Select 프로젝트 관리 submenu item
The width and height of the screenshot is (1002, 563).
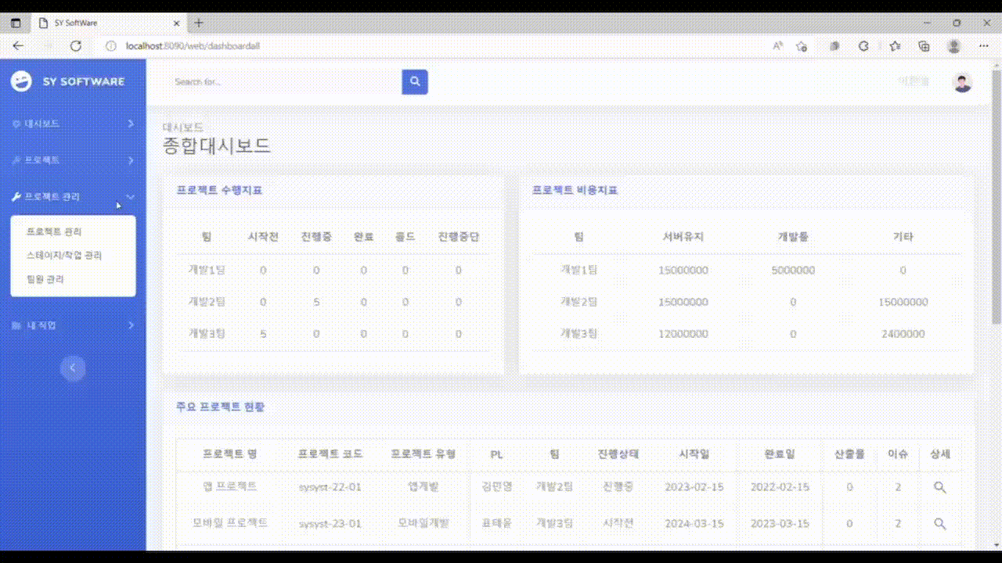tap(54, 231)
